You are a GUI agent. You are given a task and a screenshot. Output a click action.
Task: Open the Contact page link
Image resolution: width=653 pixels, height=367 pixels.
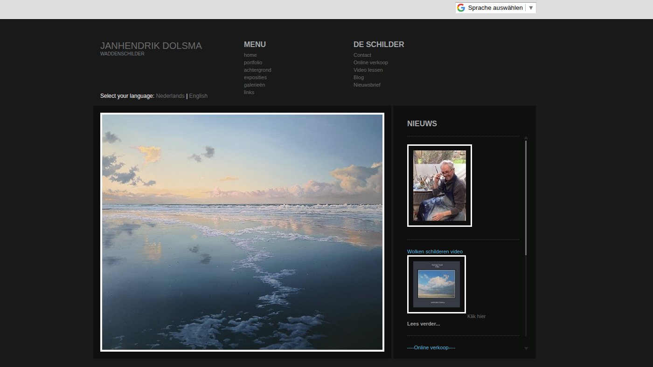pos(362,55)
